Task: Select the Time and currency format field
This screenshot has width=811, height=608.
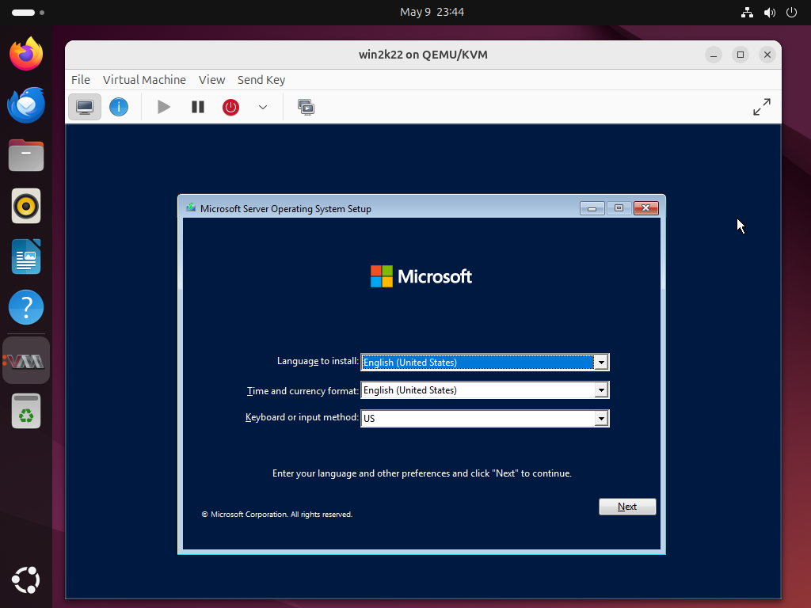Action: [485, 390]
